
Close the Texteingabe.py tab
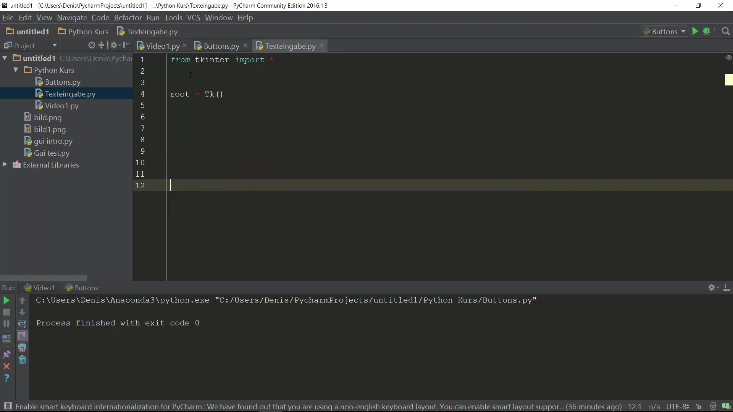point(322,45)
